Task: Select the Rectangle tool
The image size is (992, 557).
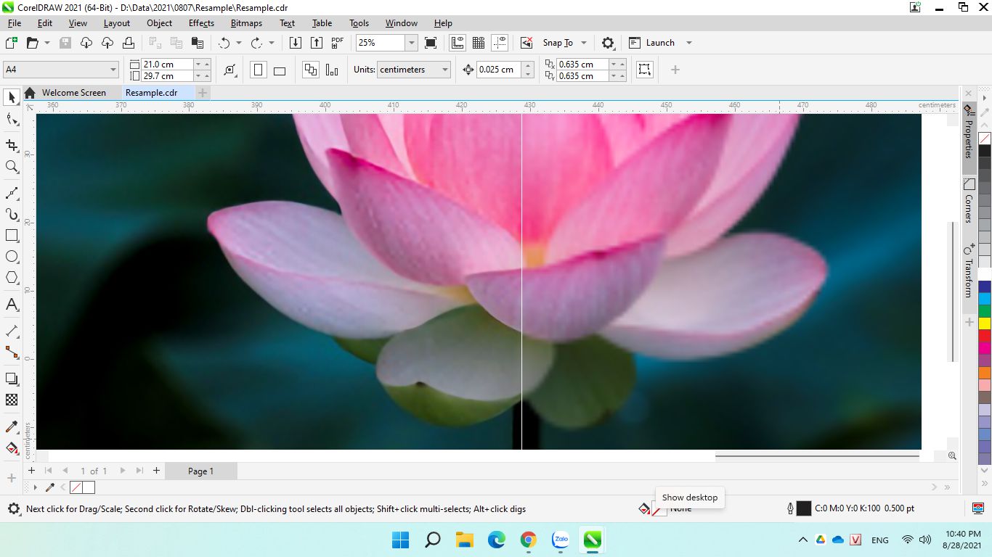Action: 12,236
